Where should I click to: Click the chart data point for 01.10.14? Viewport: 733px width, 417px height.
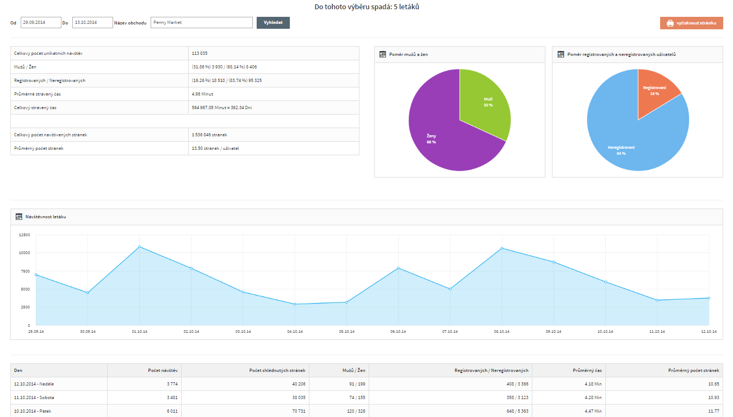[140, 247]
